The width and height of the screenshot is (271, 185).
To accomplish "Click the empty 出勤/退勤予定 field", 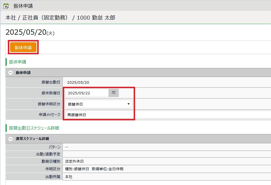I will [x=165, y=154].
